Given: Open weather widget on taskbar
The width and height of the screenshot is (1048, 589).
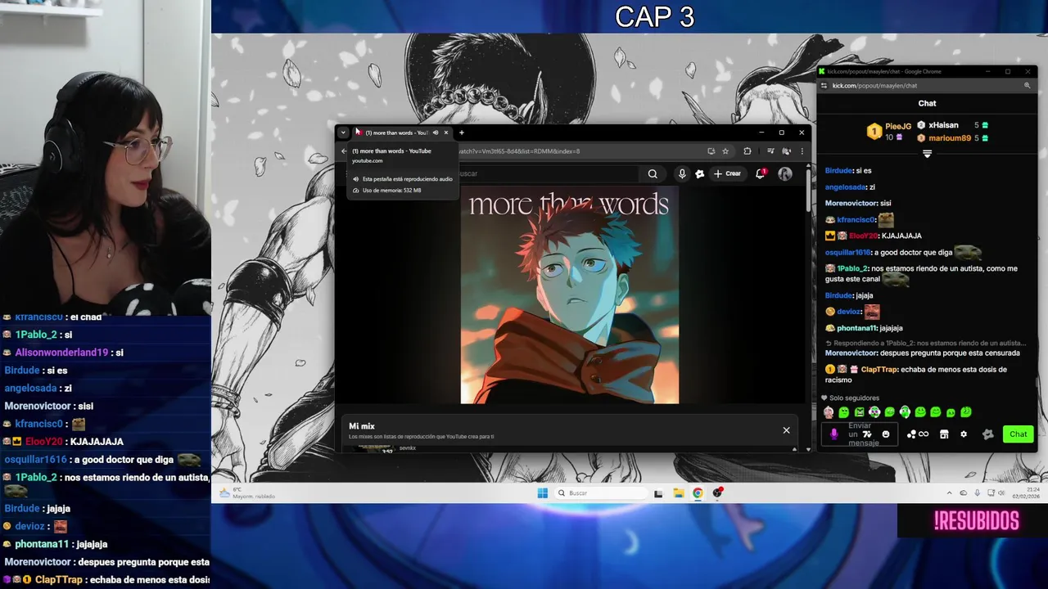Looking at the screenshot, I should [x=247, y=493].
